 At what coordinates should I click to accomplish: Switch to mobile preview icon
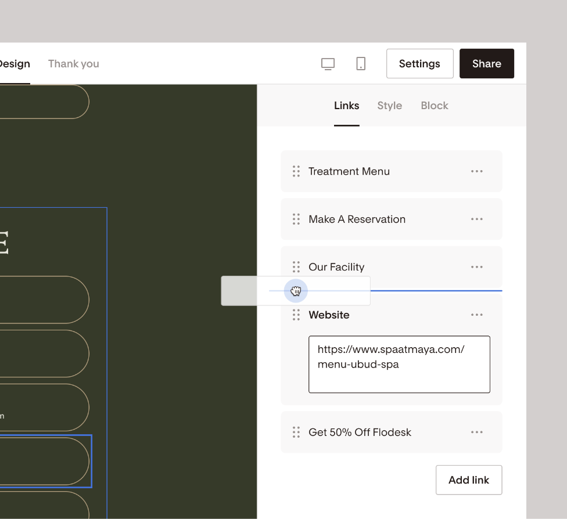click(x=361, y=64)
